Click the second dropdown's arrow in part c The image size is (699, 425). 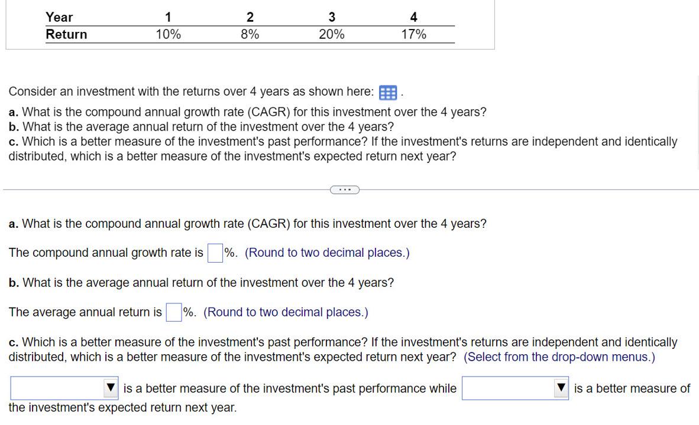(x=561, y=388)
